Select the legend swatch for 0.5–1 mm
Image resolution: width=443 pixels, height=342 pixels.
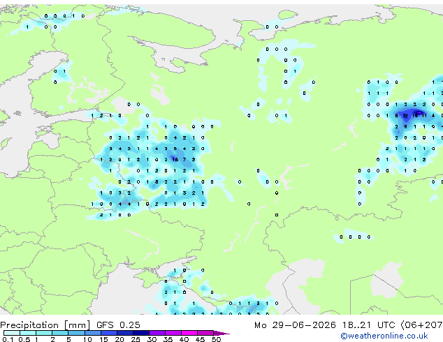click(28, 333)
